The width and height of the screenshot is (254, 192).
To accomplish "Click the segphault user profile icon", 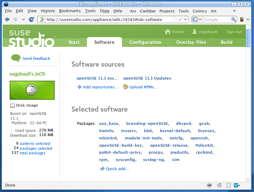I will [x=195, y=32].
